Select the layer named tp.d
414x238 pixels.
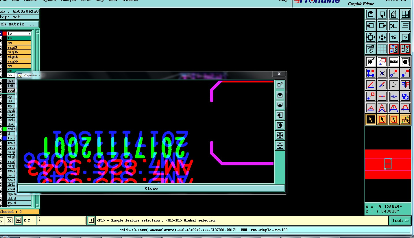[x=19, y=203]
